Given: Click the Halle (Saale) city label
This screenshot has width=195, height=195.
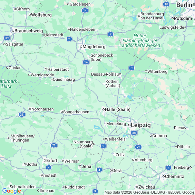Looking at the screenshot, I should coord(118,109).
